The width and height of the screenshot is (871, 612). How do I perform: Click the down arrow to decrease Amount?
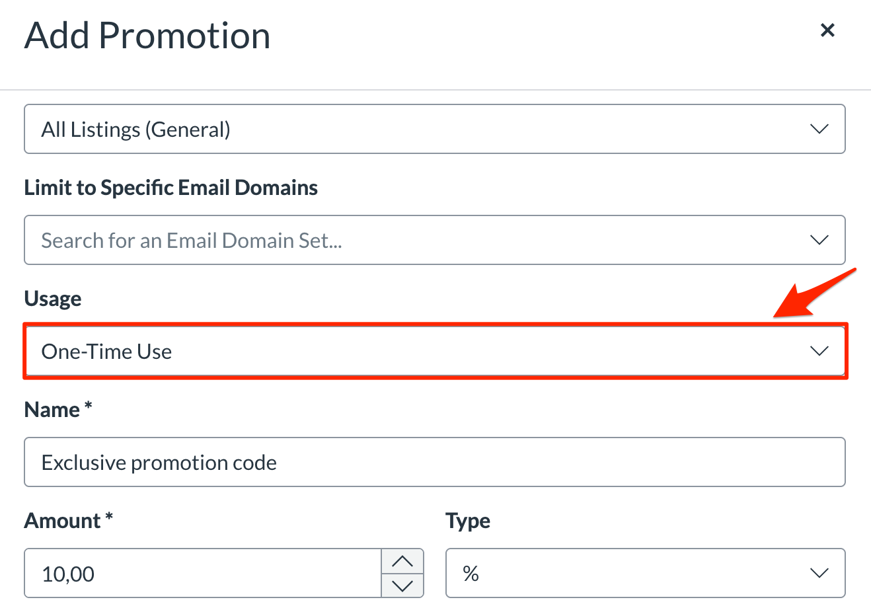402,585
